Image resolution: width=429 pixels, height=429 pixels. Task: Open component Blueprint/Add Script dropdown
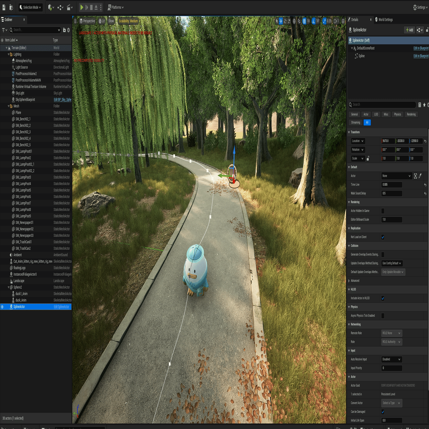coord(420,30)
